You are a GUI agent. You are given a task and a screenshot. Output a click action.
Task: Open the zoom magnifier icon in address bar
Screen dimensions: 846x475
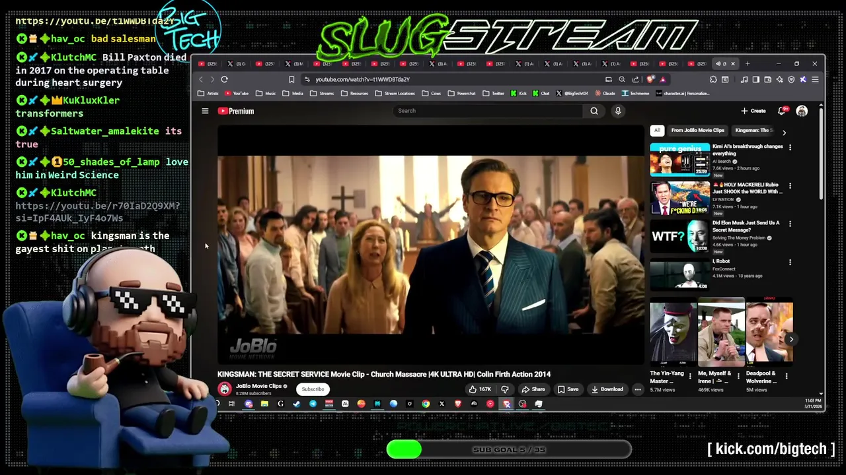pyautogui.click(x=622, y=79)
